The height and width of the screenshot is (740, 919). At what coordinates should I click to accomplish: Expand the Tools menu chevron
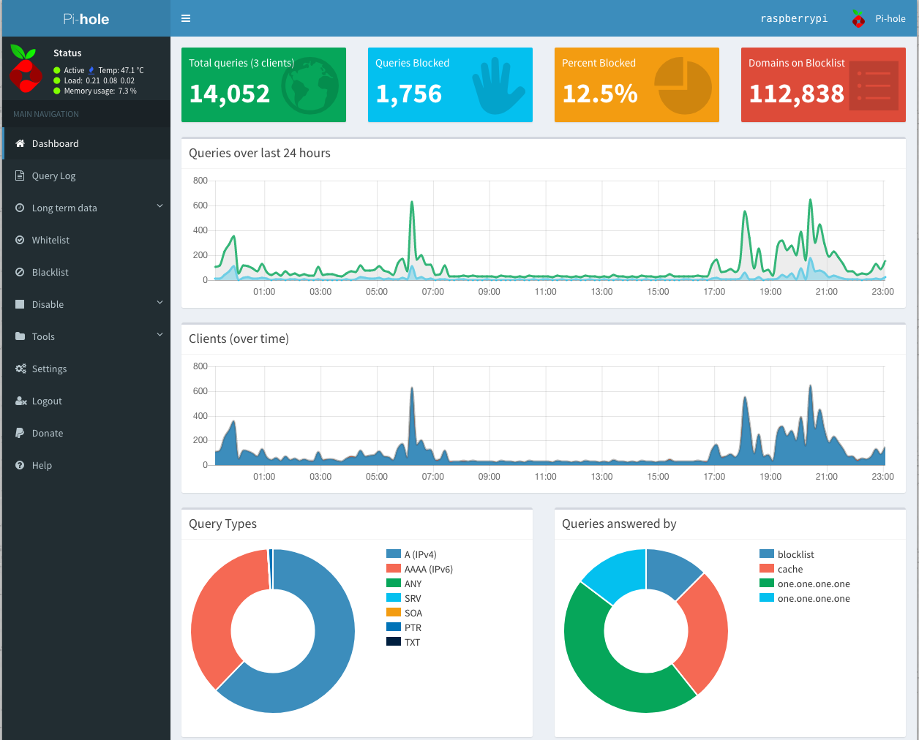pos(160,335)
